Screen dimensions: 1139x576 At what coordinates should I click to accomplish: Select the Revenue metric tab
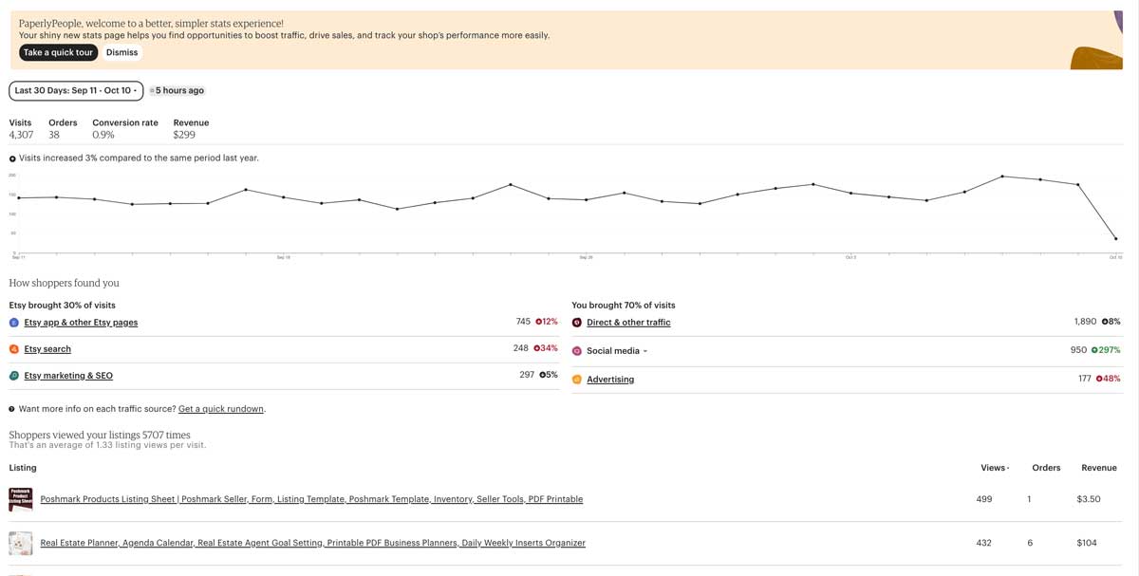click(191, 129)
